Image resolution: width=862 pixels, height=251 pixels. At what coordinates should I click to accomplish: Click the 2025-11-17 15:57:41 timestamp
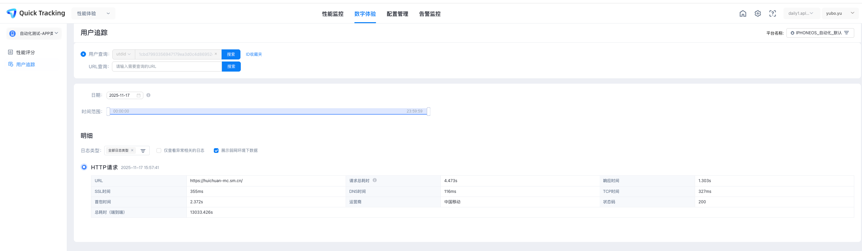tap(140, 168)
